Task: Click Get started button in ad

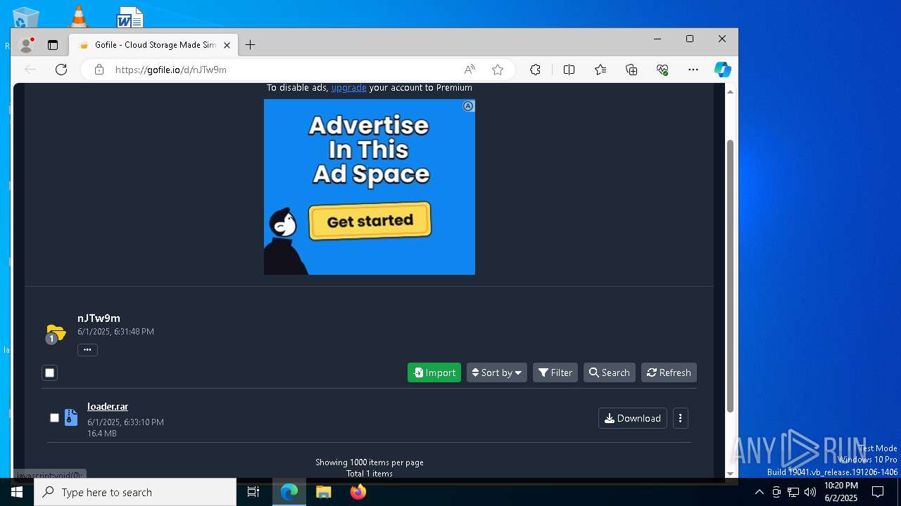Action: click(370, 221)
